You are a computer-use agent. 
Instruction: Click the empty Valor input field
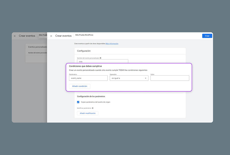coord(170,78)
